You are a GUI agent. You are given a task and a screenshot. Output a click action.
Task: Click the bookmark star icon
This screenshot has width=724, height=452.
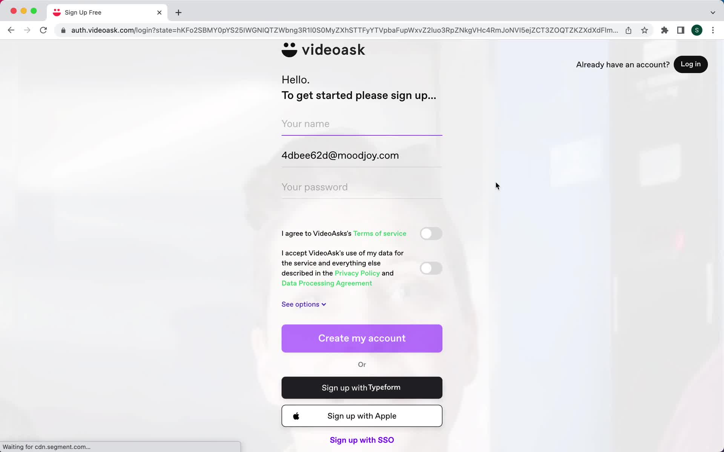[x=645, y=30]
